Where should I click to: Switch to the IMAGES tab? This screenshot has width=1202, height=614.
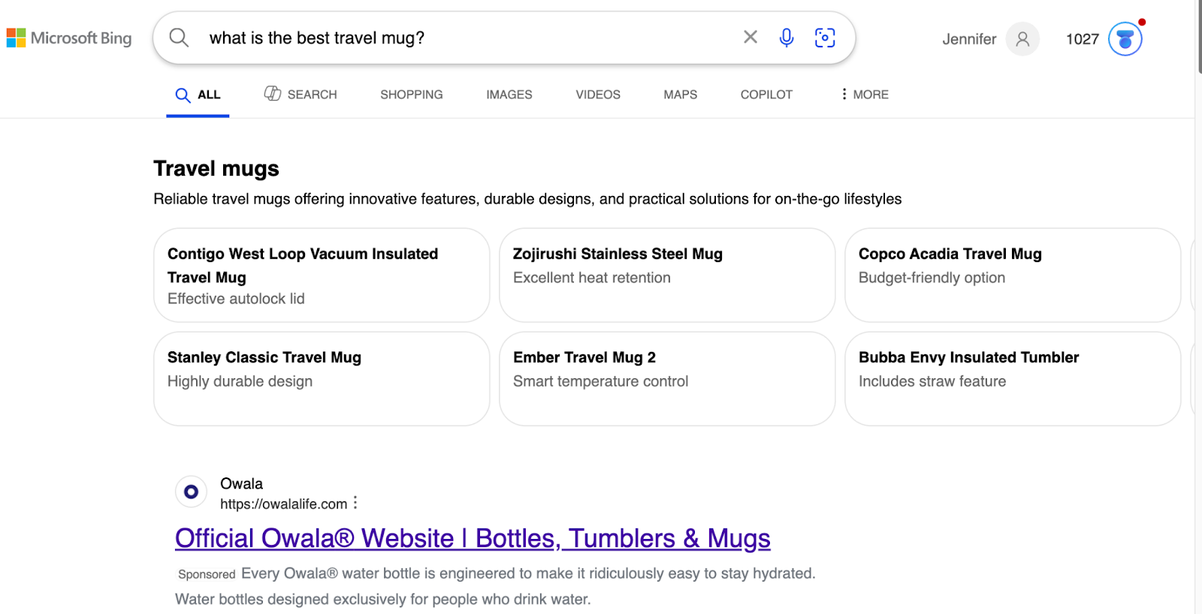[509, 95]
